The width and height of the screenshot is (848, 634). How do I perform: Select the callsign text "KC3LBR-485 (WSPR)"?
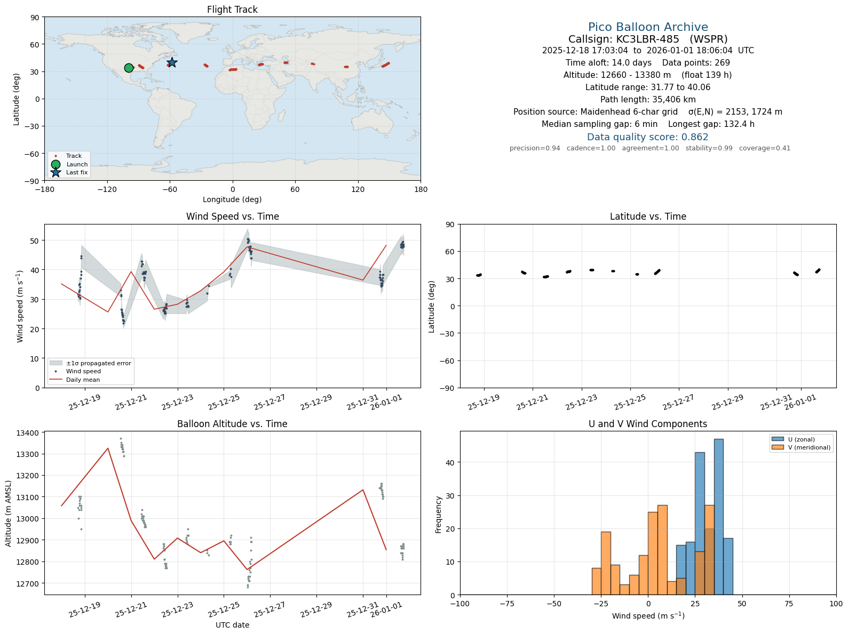point(672,39)
